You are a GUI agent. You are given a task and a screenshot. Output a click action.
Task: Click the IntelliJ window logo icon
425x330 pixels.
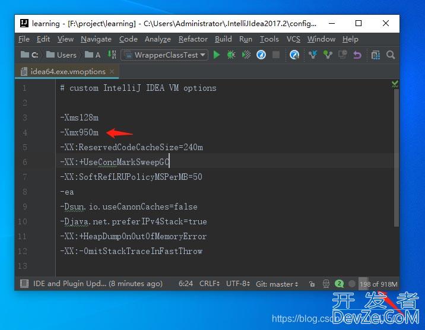(x=24, y=23)
